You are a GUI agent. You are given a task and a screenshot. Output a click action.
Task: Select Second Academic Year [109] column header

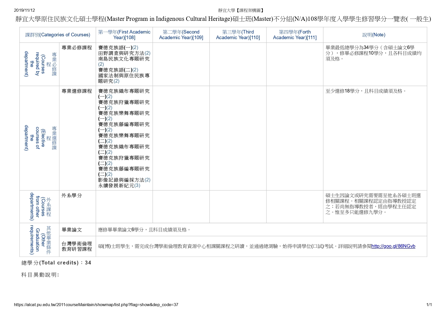[181, 35]
